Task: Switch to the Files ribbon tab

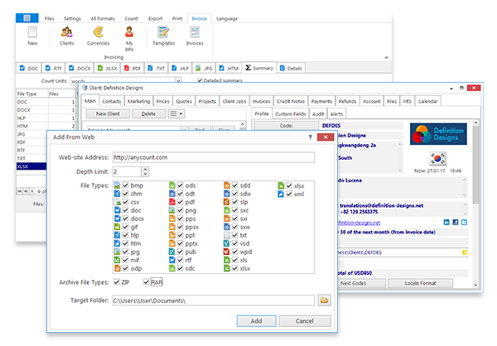Action: click(x=49, y=18)
